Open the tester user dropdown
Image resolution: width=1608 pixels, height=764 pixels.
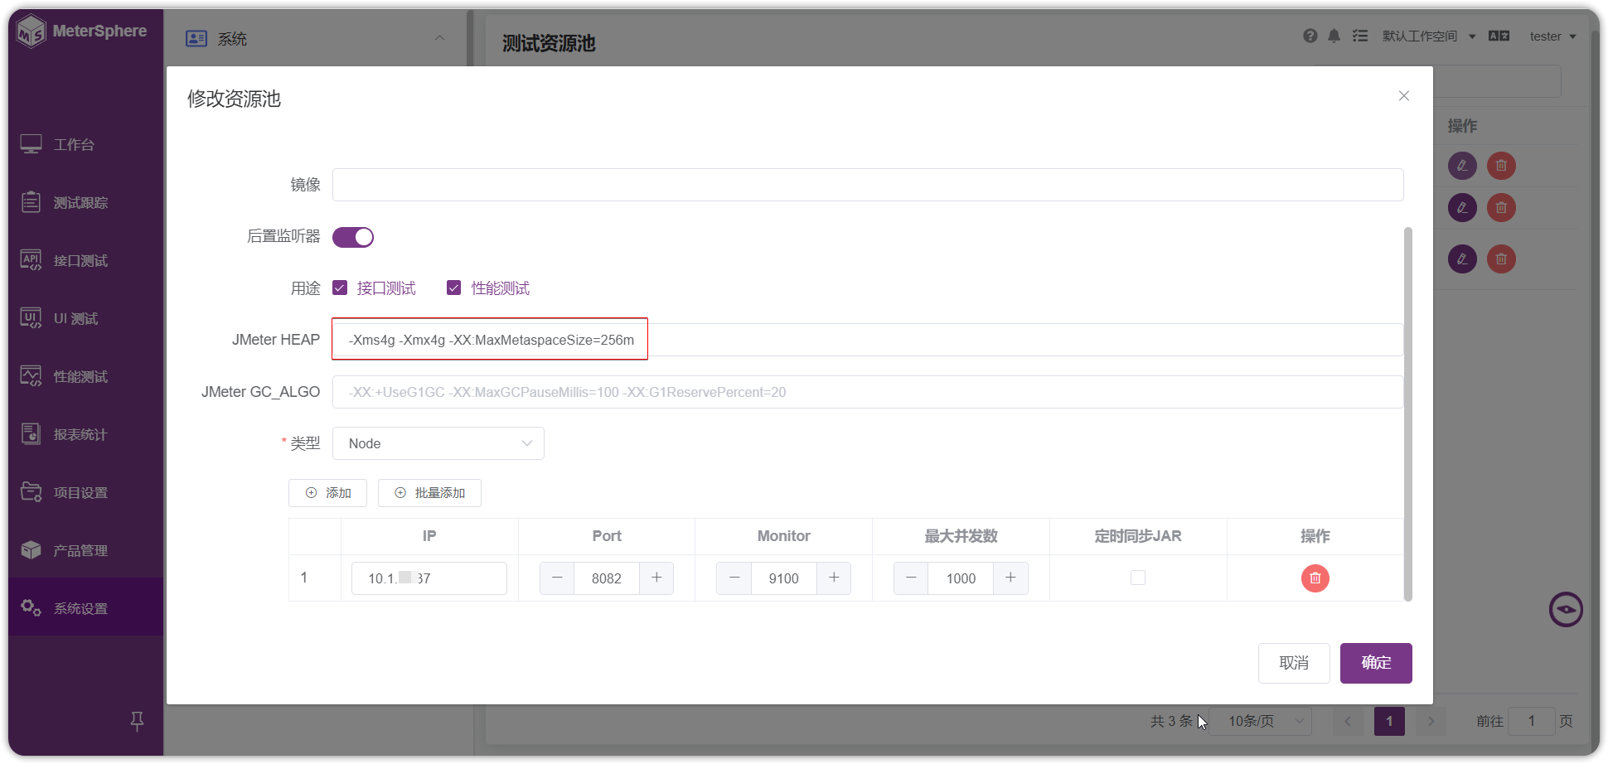pyautogui.click(x=1552, y=36)
